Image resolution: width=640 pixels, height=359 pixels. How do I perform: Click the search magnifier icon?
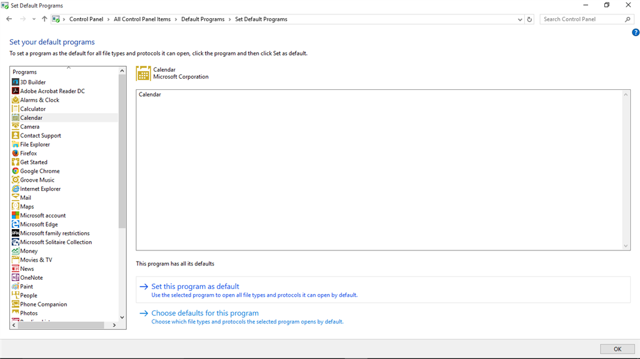pos(627,19)
